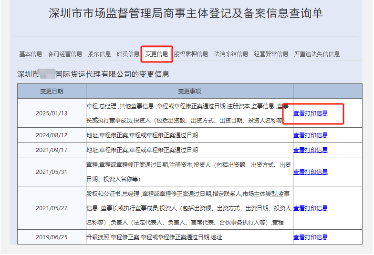Open the 严重违法失信信息 tab
Viewport: 374px width, 255px height.
pos(317,54)
